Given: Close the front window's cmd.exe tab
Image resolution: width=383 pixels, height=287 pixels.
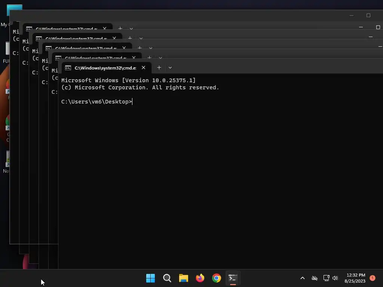Looking at the screenshot, I should [x=143, y=68].
